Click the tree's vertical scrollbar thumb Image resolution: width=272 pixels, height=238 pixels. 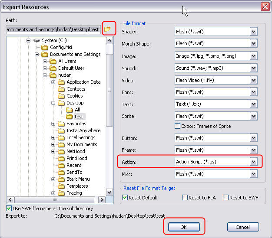[x=109, y=90]
